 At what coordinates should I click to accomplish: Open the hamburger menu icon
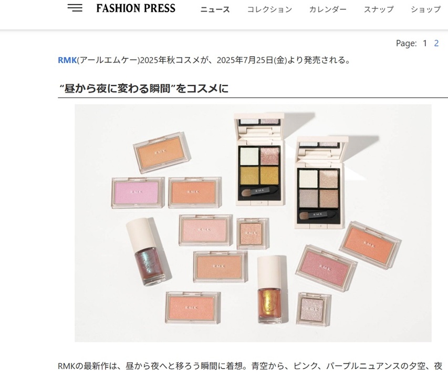(75, 8)
